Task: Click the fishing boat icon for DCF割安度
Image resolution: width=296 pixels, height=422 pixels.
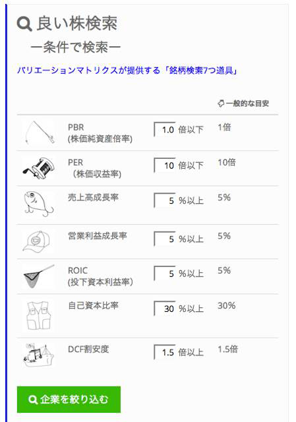Action: point(38,355)
